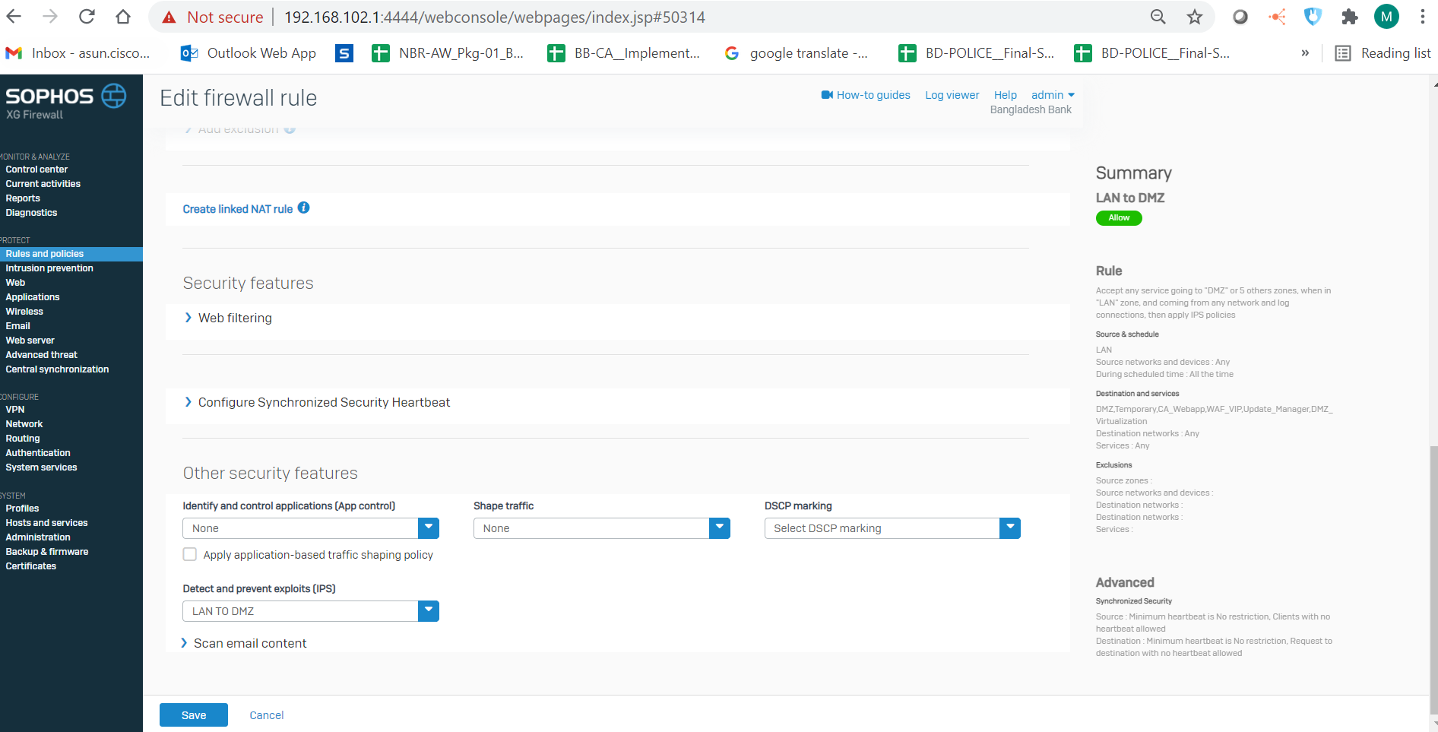1438x732 pixels.
Task: Open Advanced threat in sidebar
Action: [x=42, y=355]
